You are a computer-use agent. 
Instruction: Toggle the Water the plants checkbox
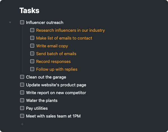tap(22, 100)
